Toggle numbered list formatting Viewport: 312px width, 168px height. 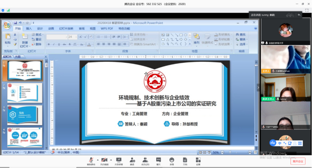point(106,37)
